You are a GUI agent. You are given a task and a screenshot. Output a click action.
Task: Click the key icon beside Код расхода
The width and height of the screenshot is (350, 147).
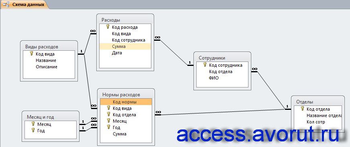108,27
